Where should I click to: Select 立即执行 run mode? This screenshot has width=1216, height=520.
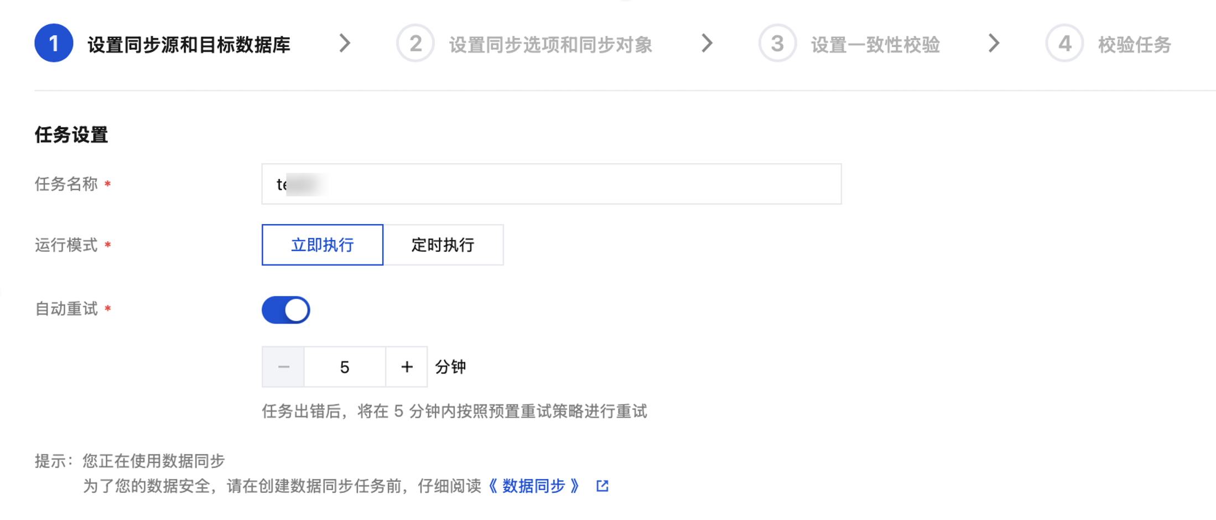coord(322,245)
